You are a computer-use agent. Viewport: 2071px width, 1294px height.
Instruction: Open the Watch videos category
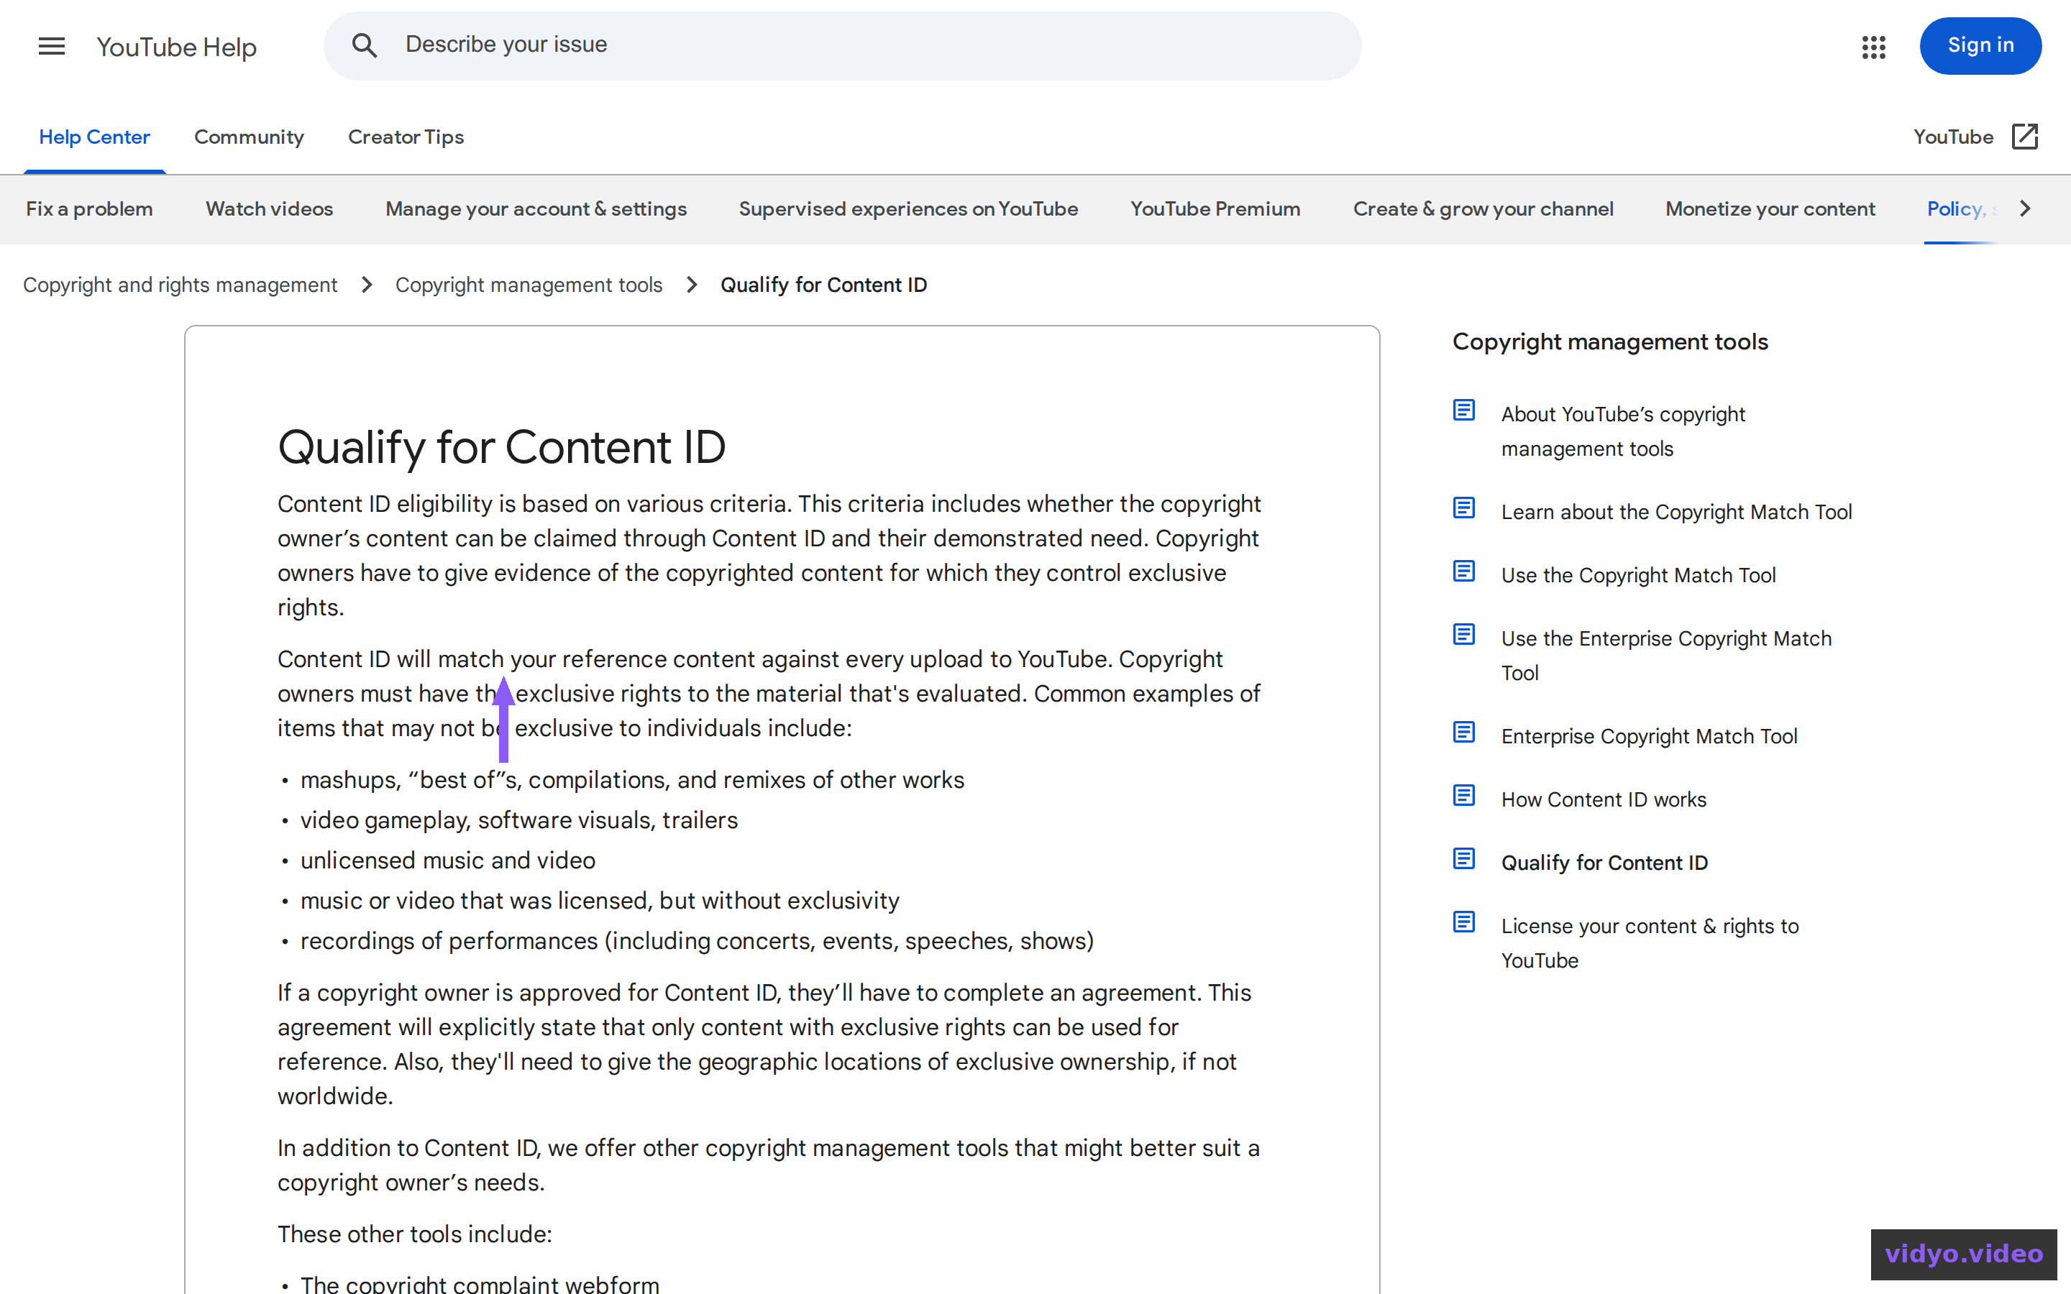[270, 208]
